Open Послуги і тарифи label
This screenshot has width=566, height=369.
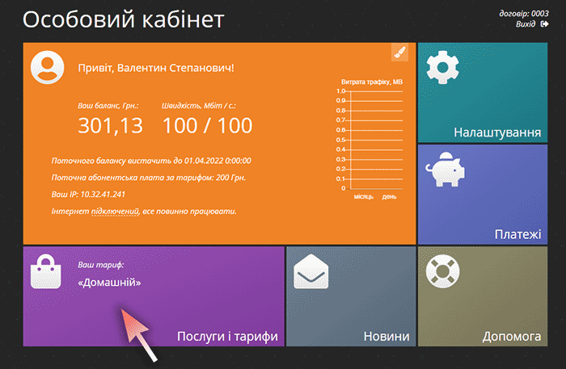click(x=227, y=336)
